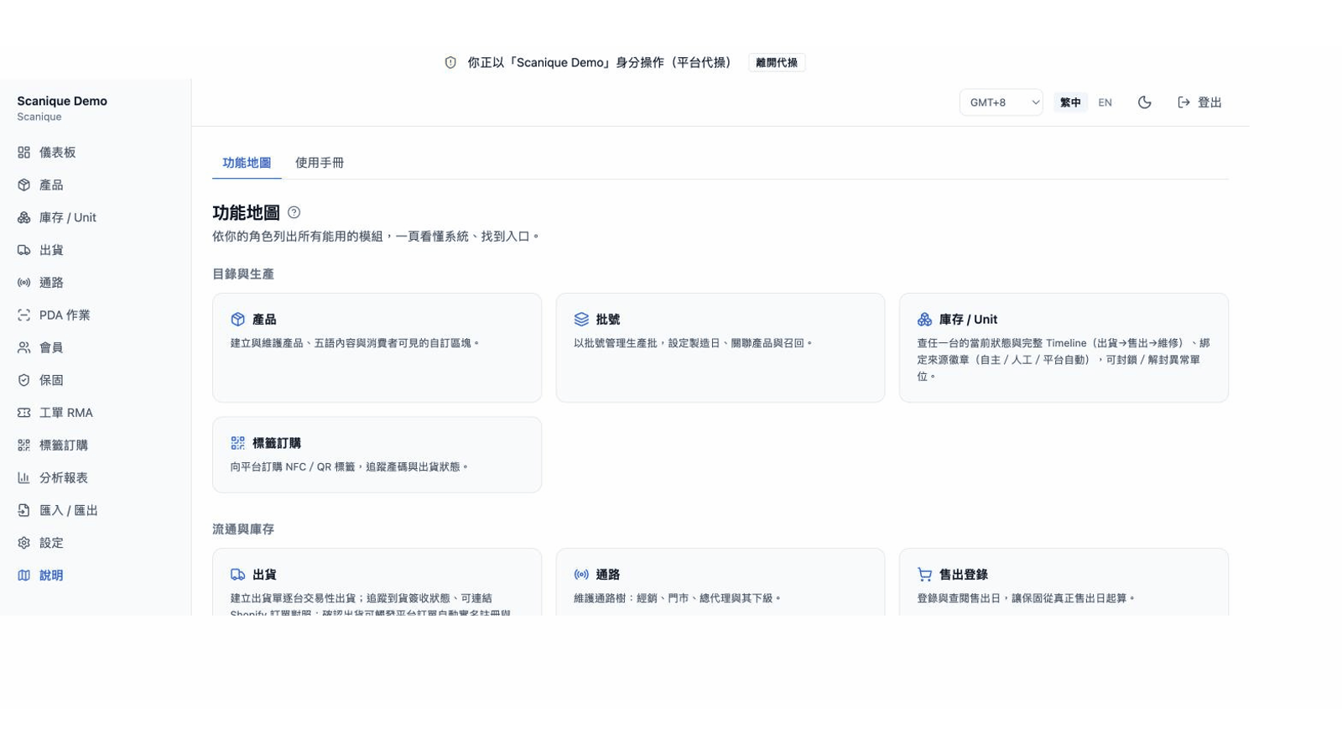This screenshot has width=1342, height=755.
Task: Select the 功能地圖 tab
Action: tap(247, 163)
